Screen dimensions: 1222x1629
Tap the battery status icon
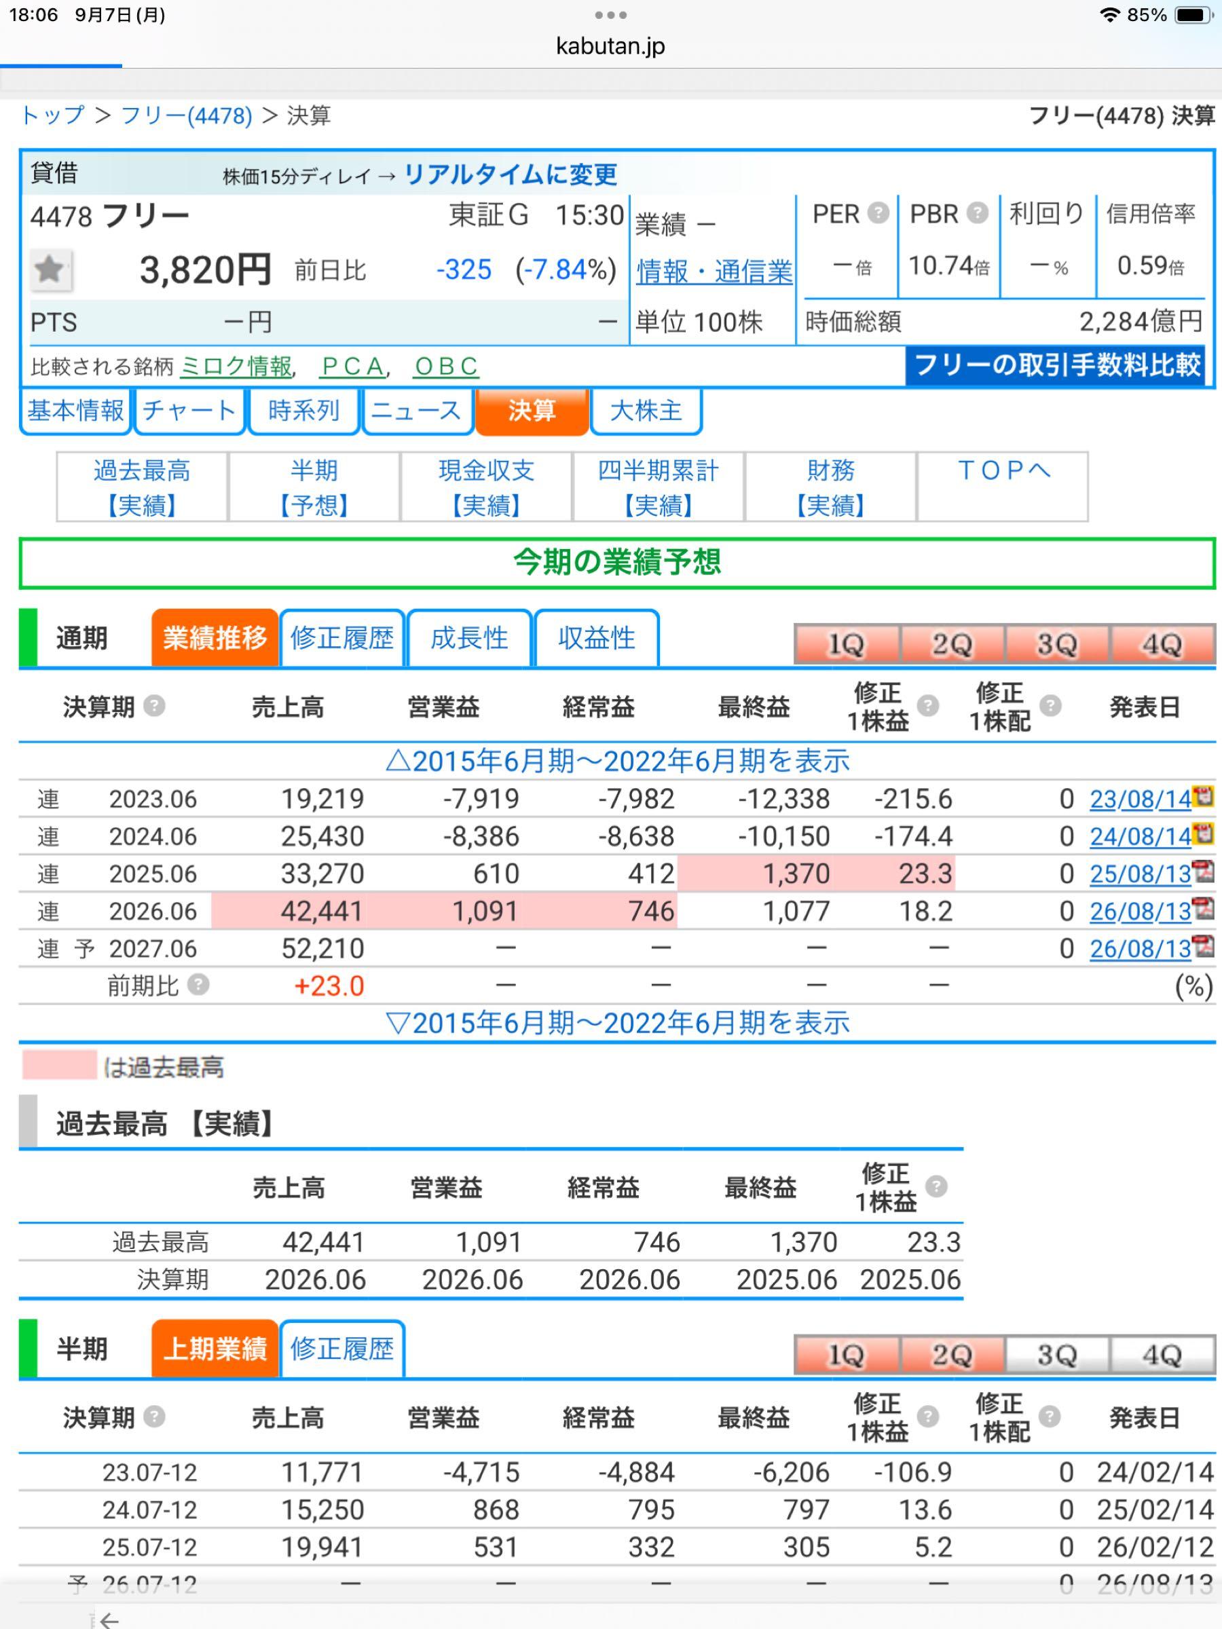click(1193, 15)
